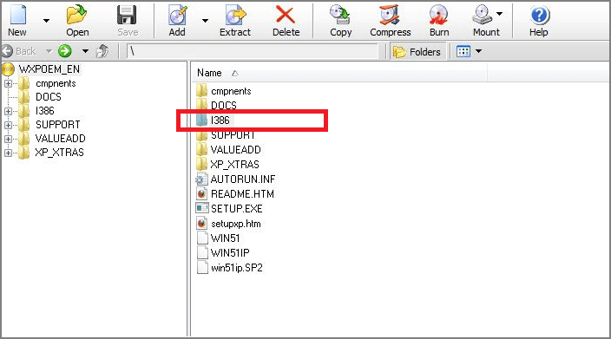Viewport: 611px width, 339px height.
Task: Select VALUEADD folder in tree pane
Action: [61, 139]
